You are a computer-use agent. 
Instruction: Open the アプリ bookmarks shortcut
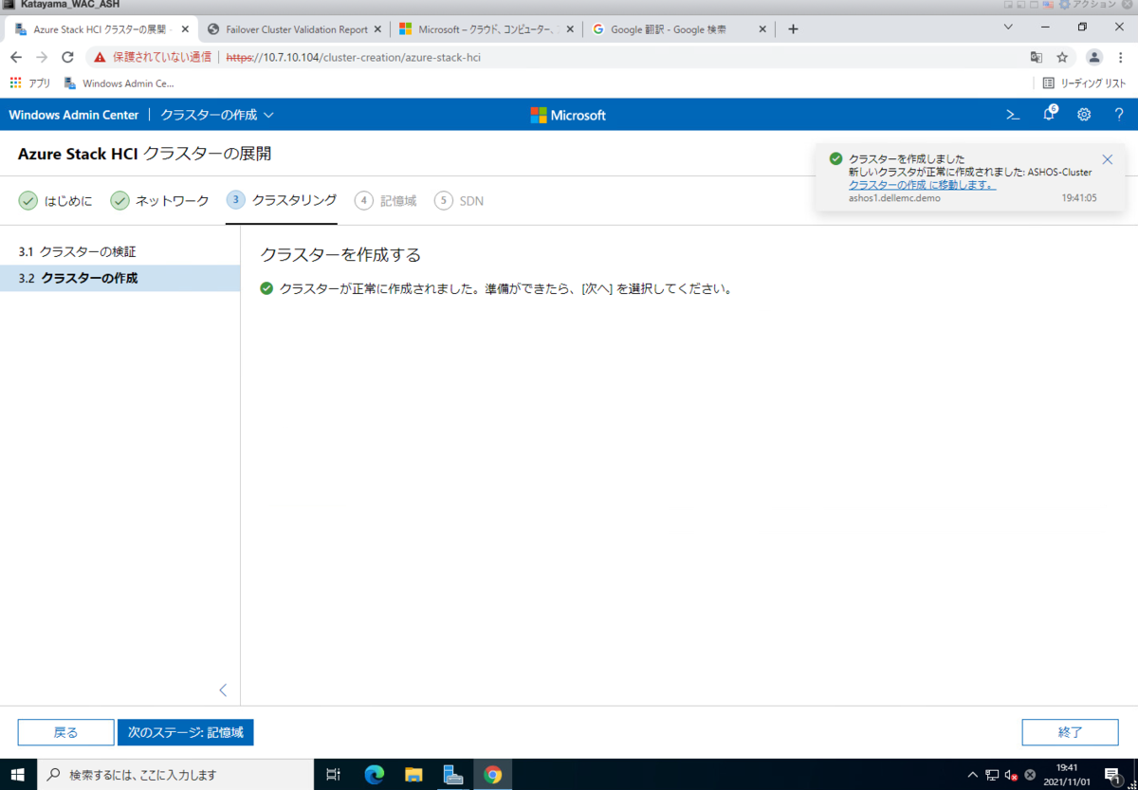click(x=30, y=83)
